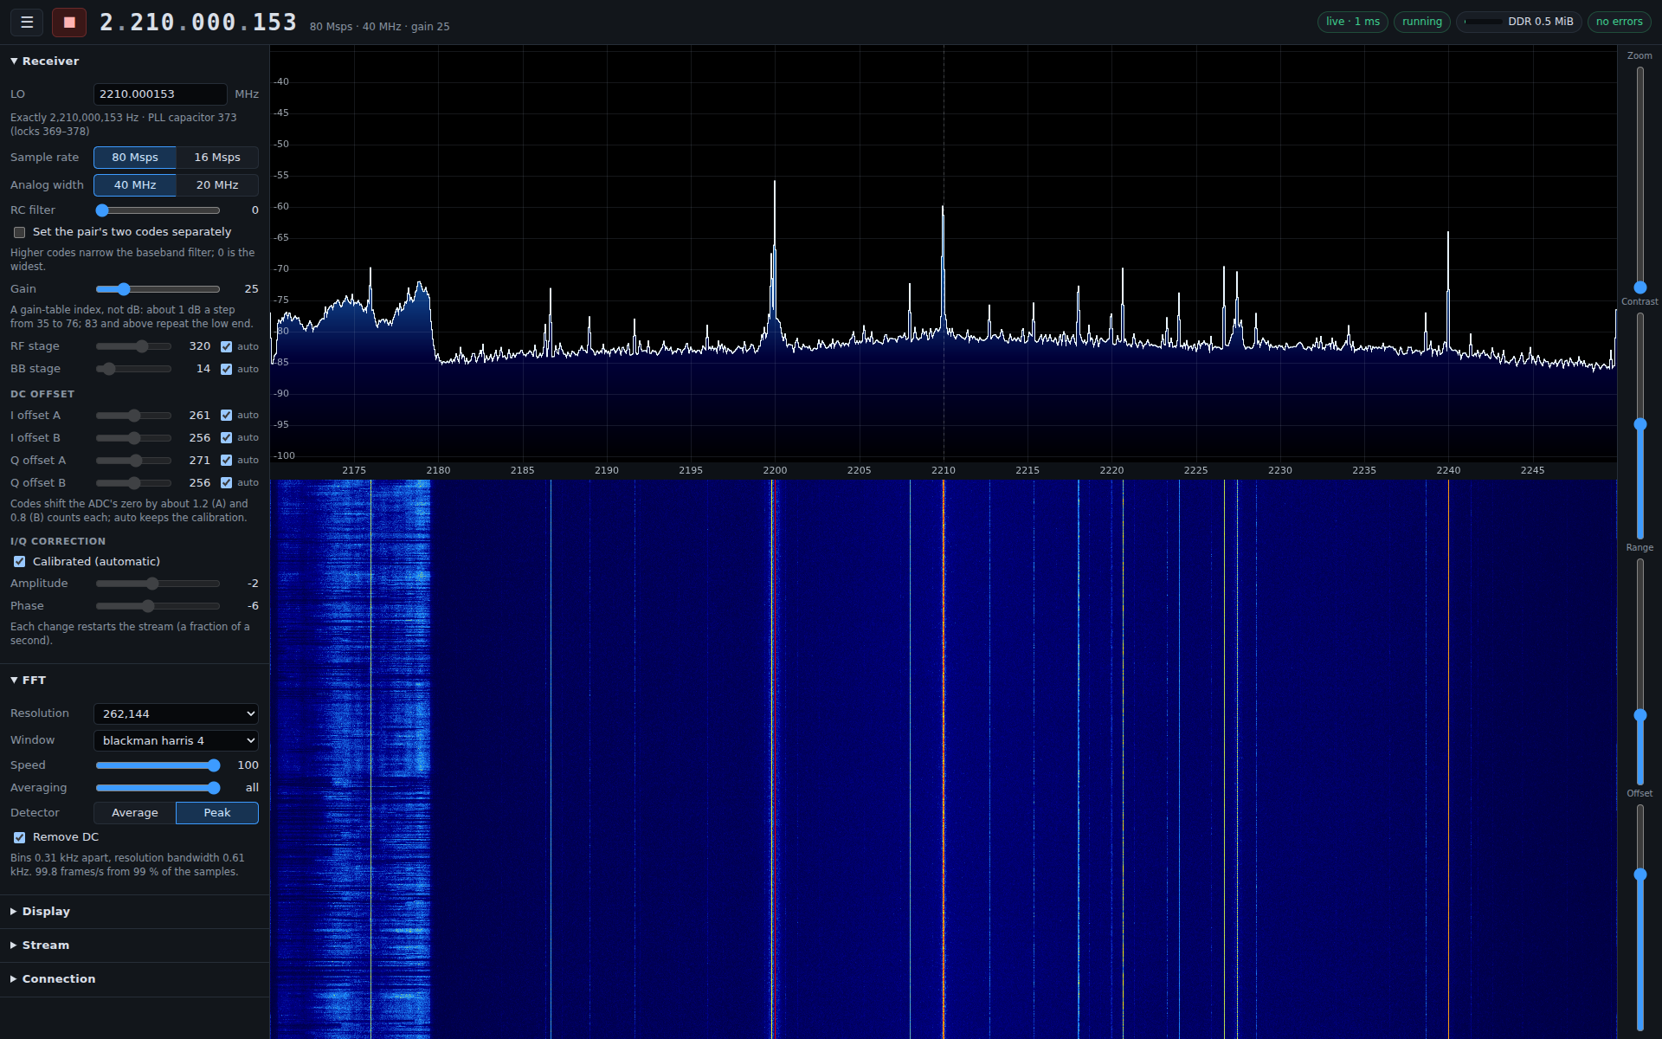The height and width of the screenshot is (1039, 1662).
Task: Disable Calibrated (automatic) I/Q correction
Action: [19, 562]
